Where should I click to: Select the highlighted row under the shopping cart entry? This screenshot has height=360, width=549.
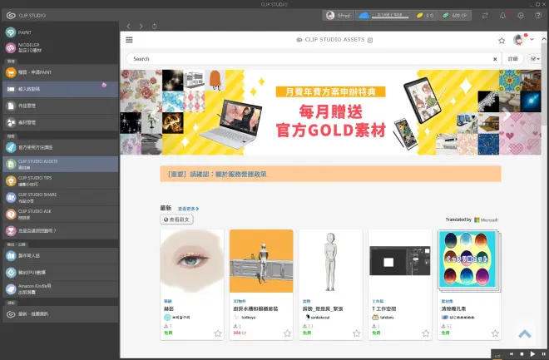click(60, 89)
